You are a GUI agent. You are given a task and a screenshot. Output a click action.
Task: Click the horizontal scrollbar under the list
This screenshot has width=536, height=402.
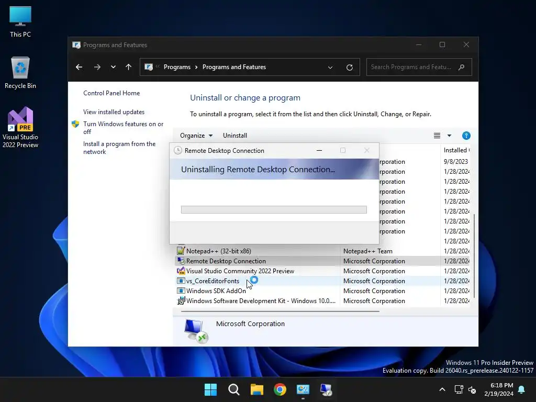tap(281, 311)
